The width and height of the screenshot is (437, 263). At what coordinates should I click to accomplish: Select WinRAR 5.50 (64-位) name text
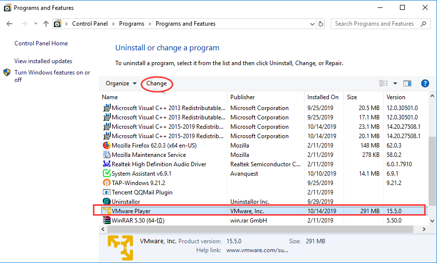pos(138,221)
